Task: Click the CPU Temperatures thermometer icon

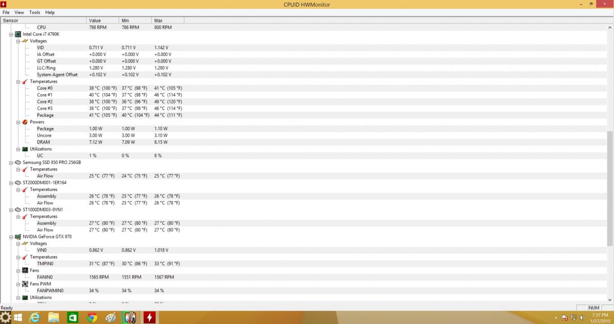Action: pos(25,81)
